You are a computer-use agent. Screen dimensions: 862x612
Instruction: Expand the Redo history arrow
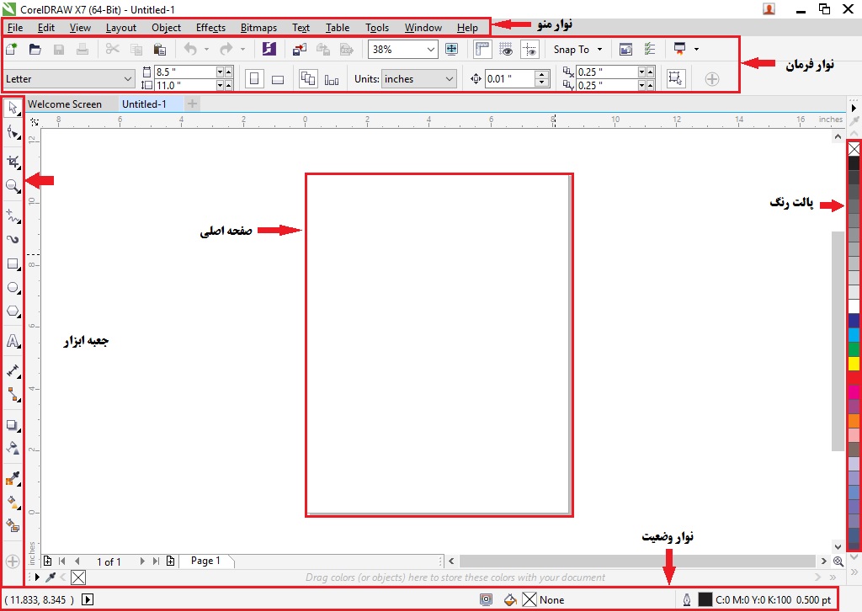[x=242, y=50]
